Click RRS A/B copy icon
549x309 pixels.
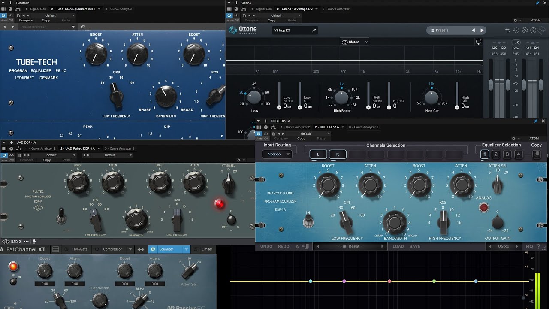pos(305,246)
